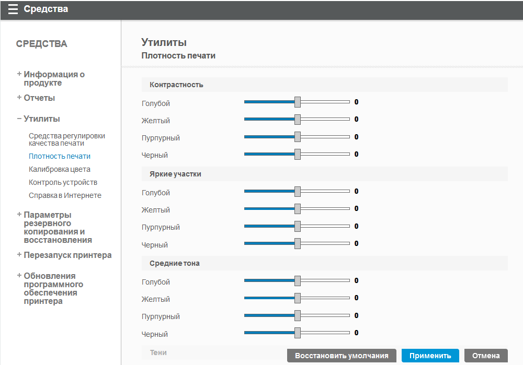The height and width of the screenshot is (365, 523).
Task: Click the Средние тона Пурпурный slider handle
Action: pyautogui.click(x=298, y=315)
